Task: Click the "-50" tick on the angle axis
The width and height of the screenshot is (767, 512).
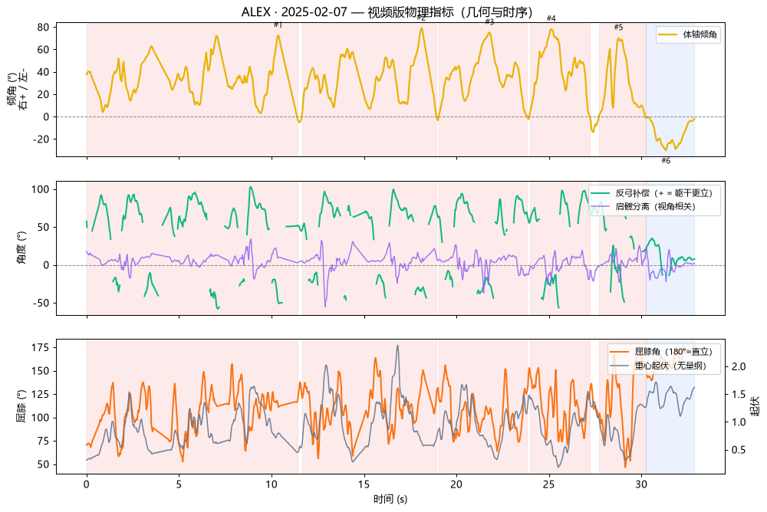Action: point(41,304)
